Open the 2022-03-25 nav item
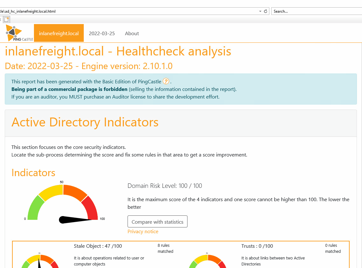The image size is (362, 268). 102,33
